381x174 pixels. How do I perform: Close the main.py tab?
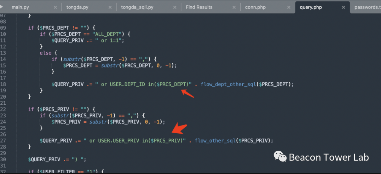pyautogui.click(x=56, y=7)
